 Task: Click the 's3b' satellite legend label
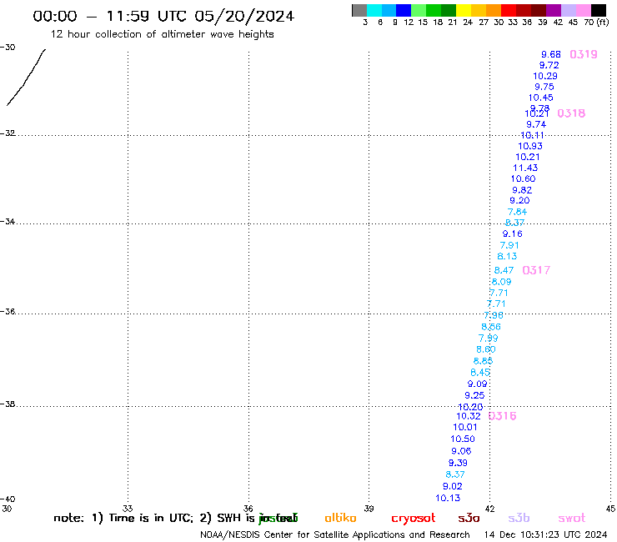tap(519, 518)
